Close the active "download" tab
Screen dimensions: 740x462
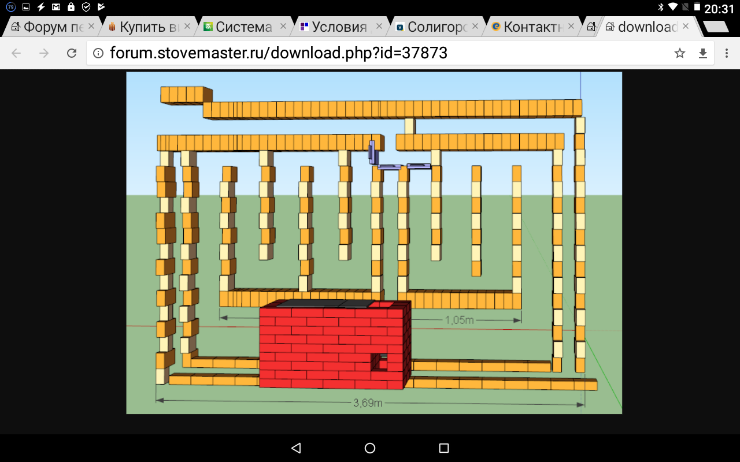coord(686,26)
